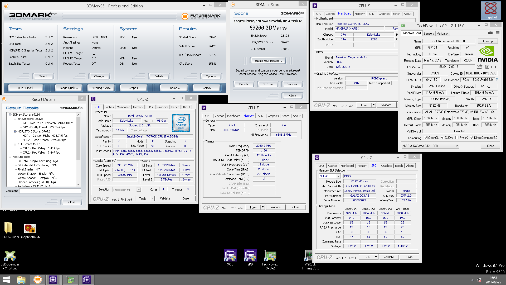Collapse the HDR/SM3.0 Score: 37672 node
Image resolution: width=506 pixels, height=285 pixels.
pyautogui.click(x=15, y=131)
